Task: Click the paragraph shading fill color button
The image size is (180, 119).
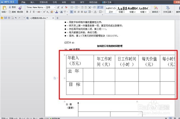Action: coord(95,12)
